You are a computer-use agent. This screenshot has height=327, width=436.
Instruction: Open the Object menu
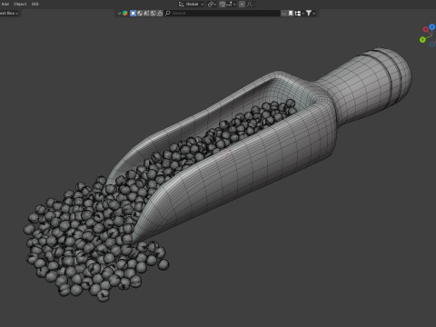pyautogui.click(x=20, y=4)
